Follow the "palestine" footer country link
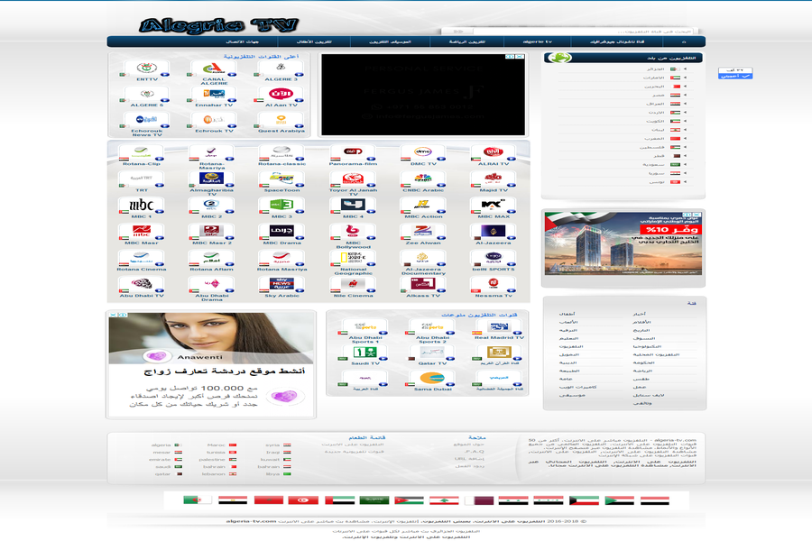812x541 pixels. tap(212, 459)
